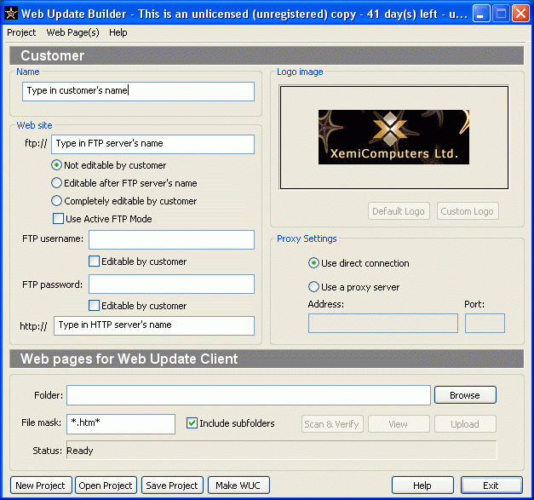Click the proxy Port field
534x500 pixels.
pos(485,323)
